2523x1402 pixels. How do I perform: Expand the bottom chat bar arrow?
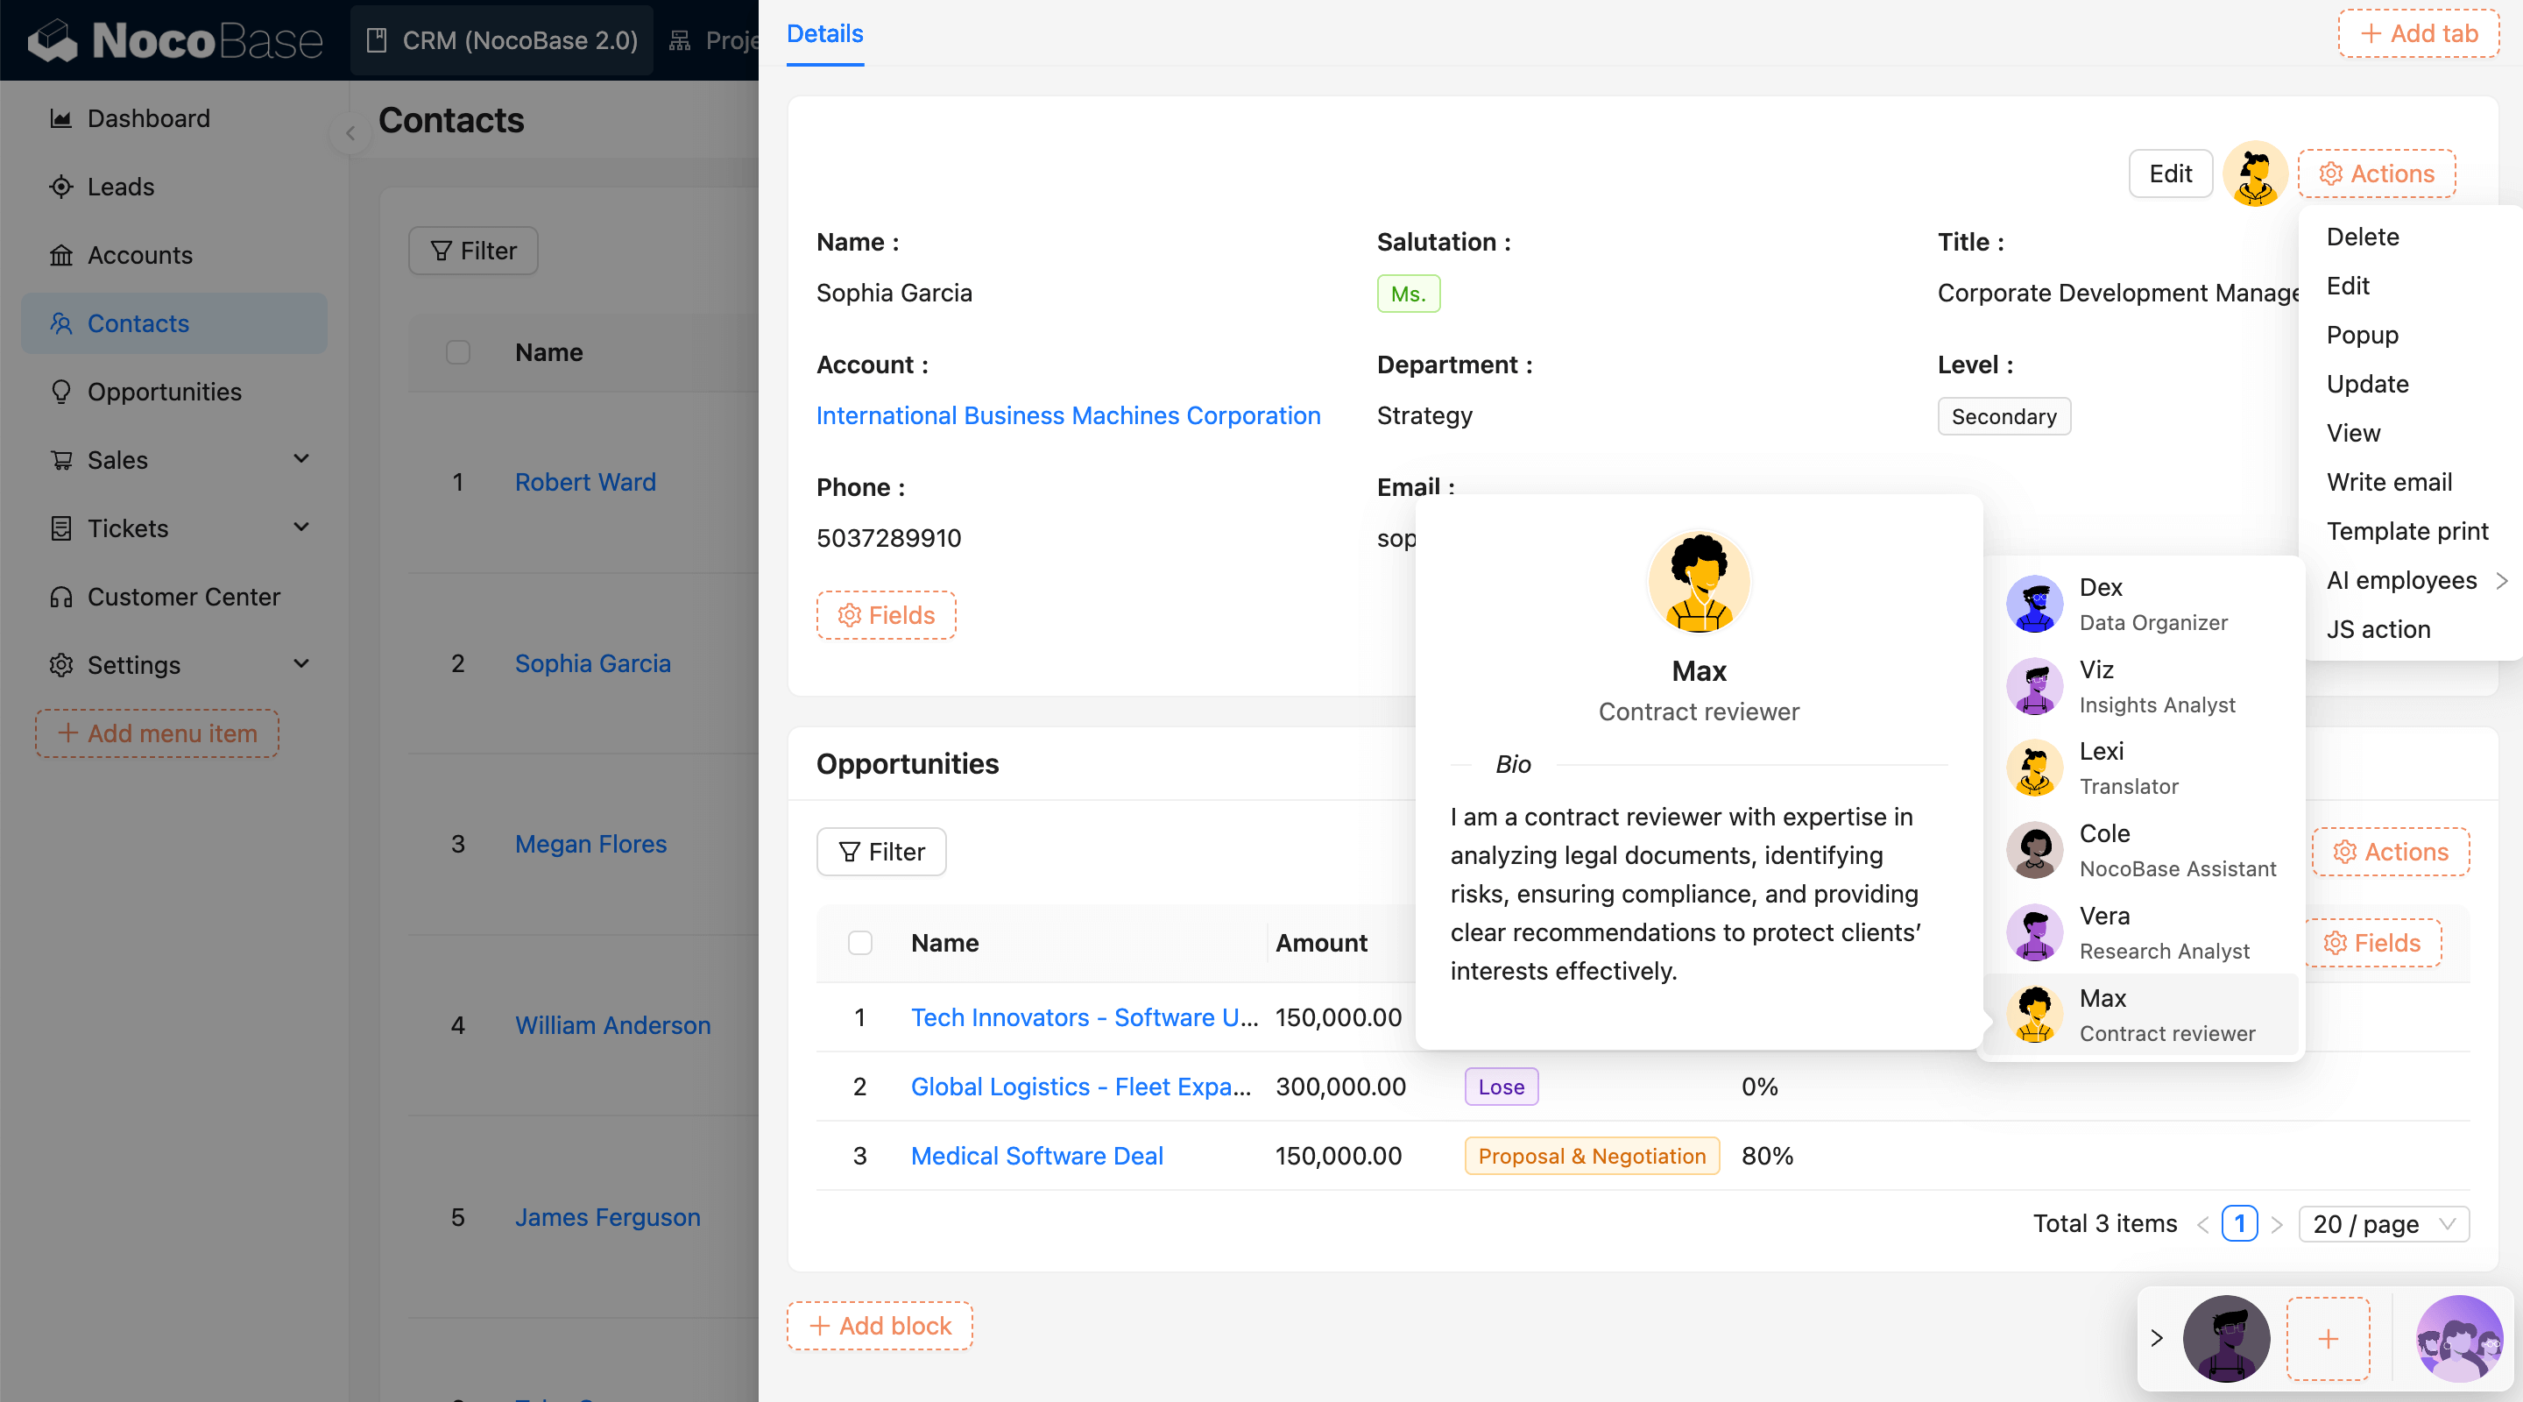pos(2157,1337)
